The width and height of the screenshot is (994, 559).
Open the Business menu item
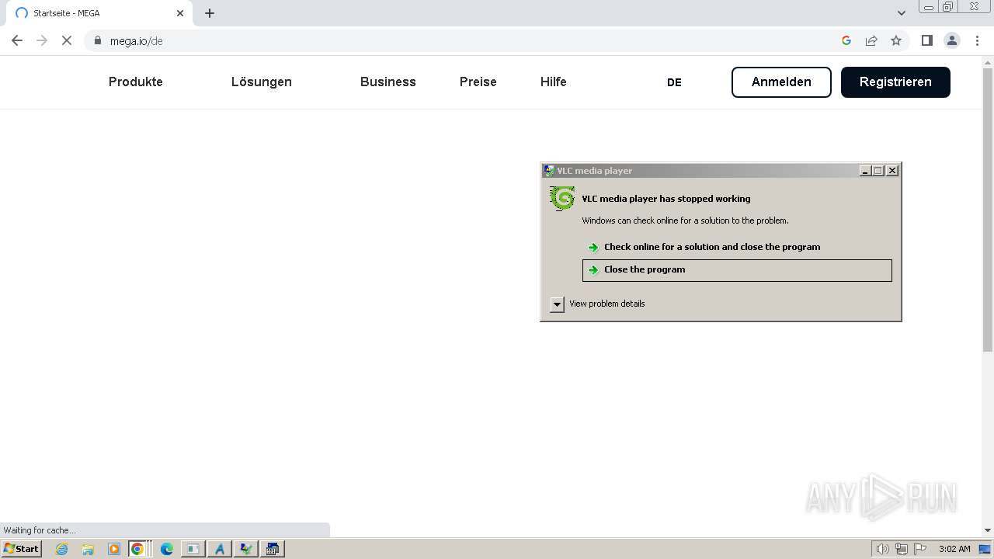tap(388, 82)
